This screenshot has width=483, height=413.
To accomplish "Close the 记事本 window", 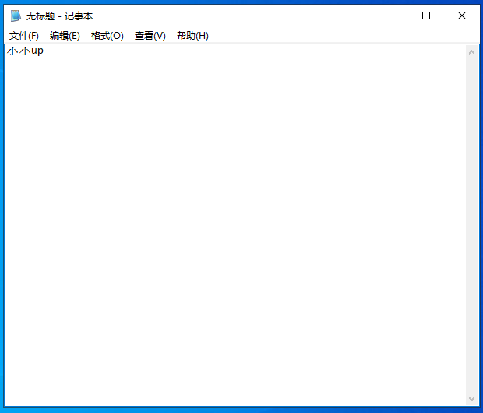I will (x=462, y=16).
